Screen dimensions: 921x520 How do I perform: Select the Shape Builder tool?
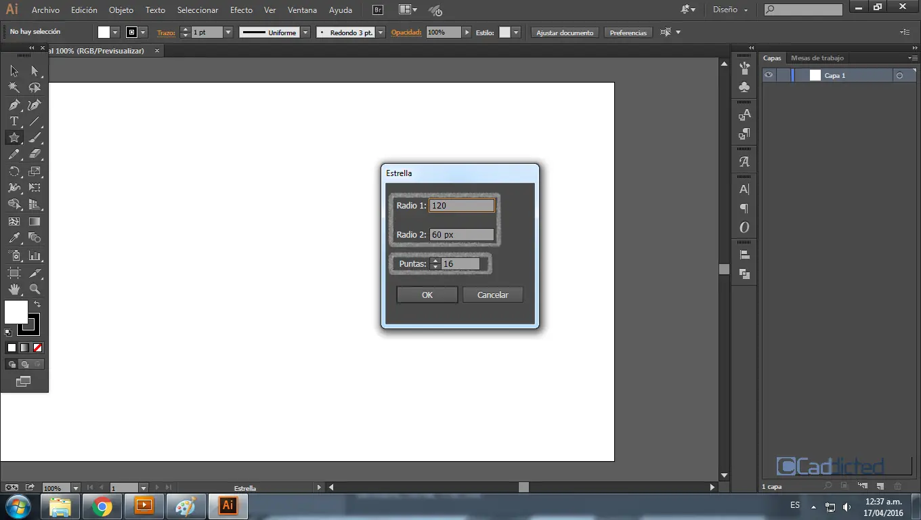[x=14, y=204]
